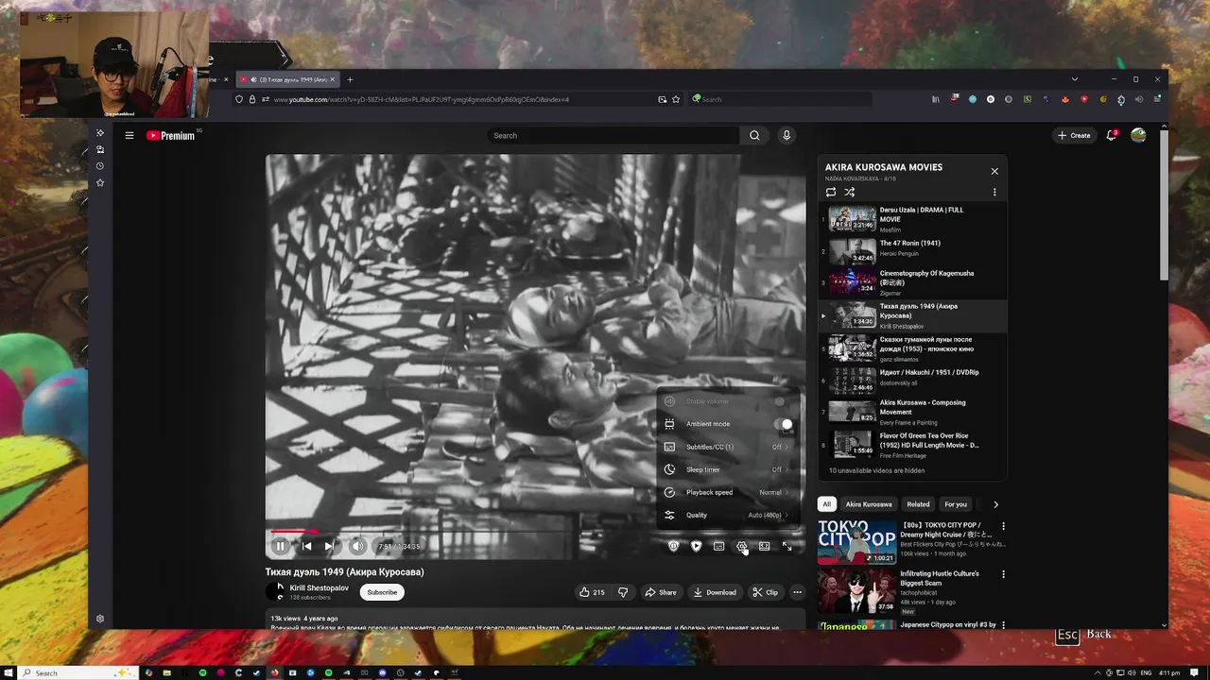Click the browser tab with the video title
The width and height of the screenshot is (1210, 680).
pyautogui.click(x=288, y=79)
